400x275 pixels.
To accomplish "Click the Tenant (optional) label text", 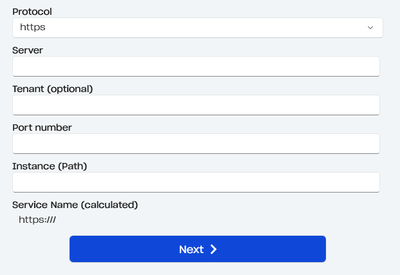I will (x=53, y=89).
